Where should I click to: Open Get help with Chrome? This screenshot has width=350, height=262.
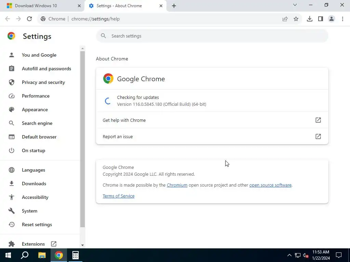tap(212, 120)
